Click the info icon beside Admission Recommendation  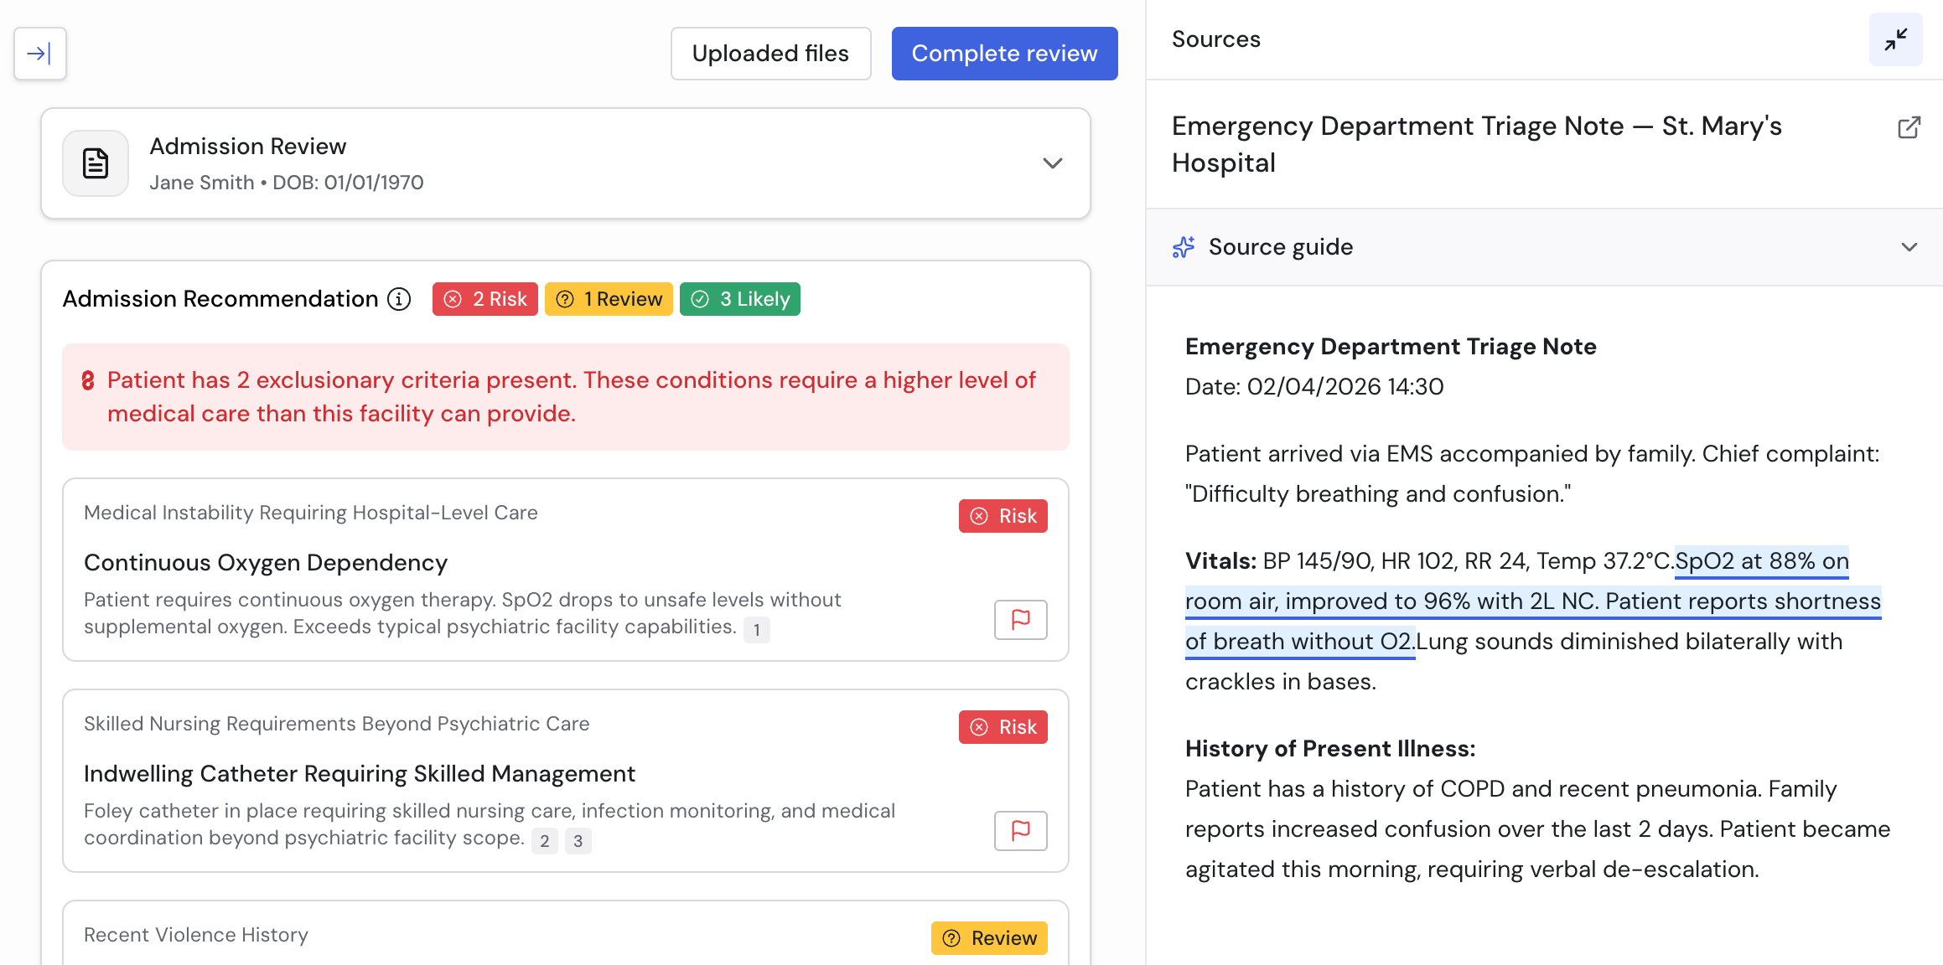pos(399,299)
